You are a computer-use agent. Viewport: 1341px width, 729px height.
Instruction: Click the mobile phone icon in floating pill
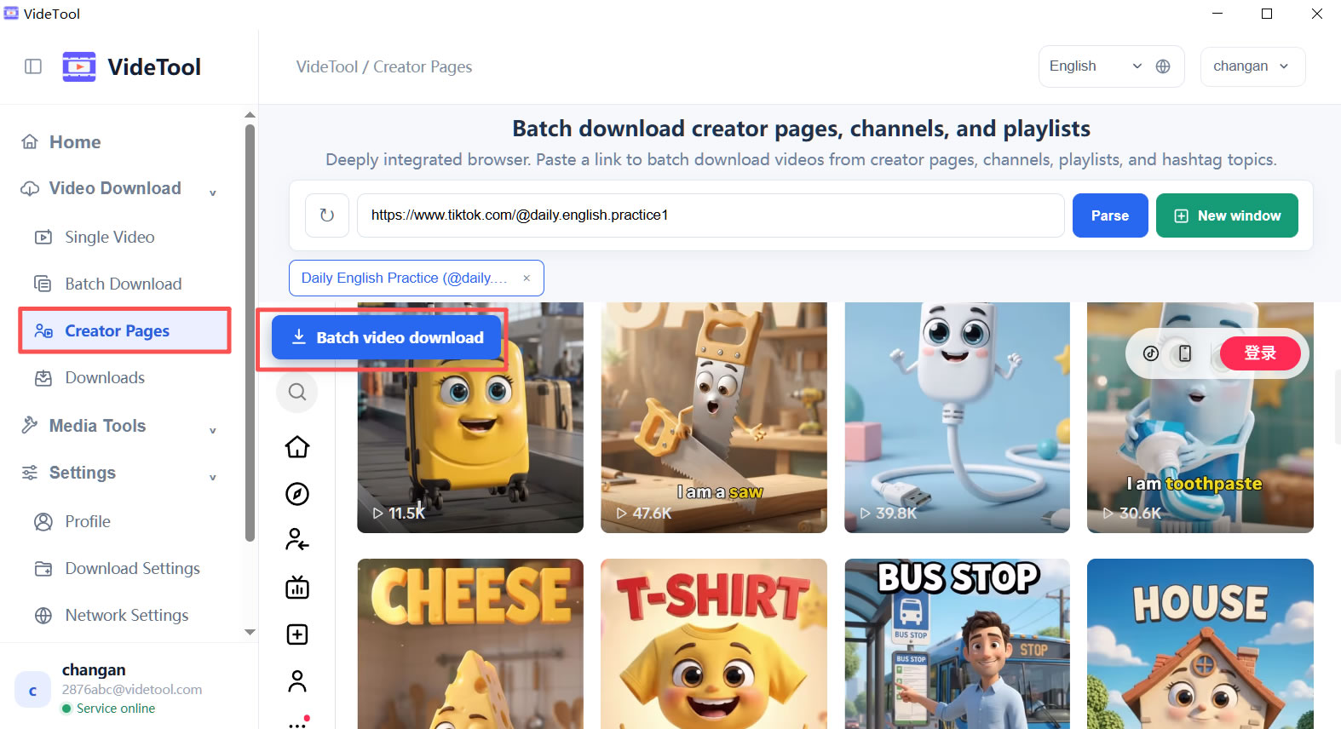click(1184, 353)
